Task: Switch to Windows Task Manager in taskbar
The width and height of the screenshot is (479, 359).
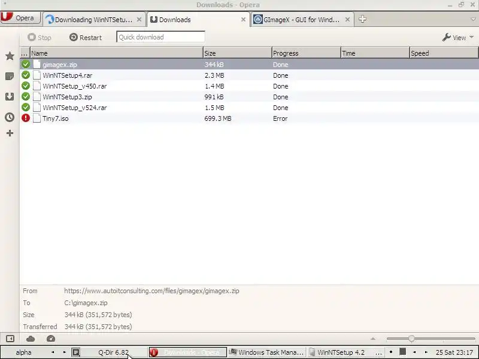Action: pyautogui.click(x=266, y=352)
